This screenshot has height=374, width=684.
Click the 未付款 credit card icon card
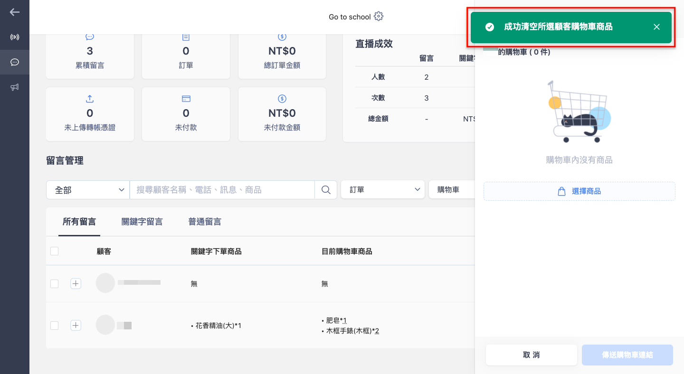(186, 114)
